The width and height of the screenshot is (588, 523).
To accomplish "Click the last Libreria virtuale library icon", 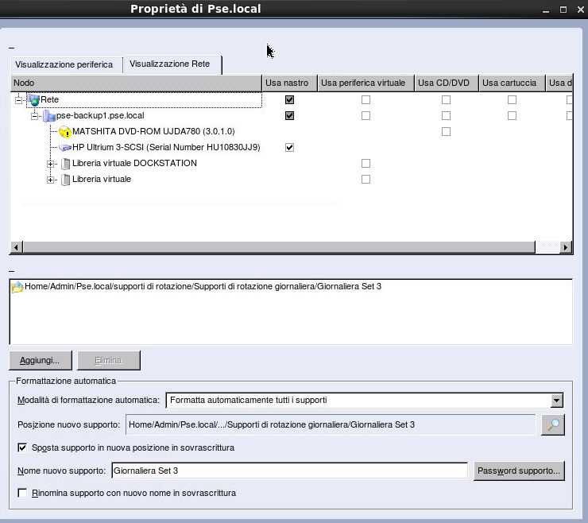I will pos(65,180).
